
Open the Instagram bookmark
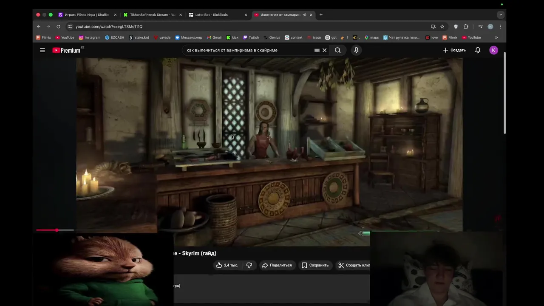(90, 37)
